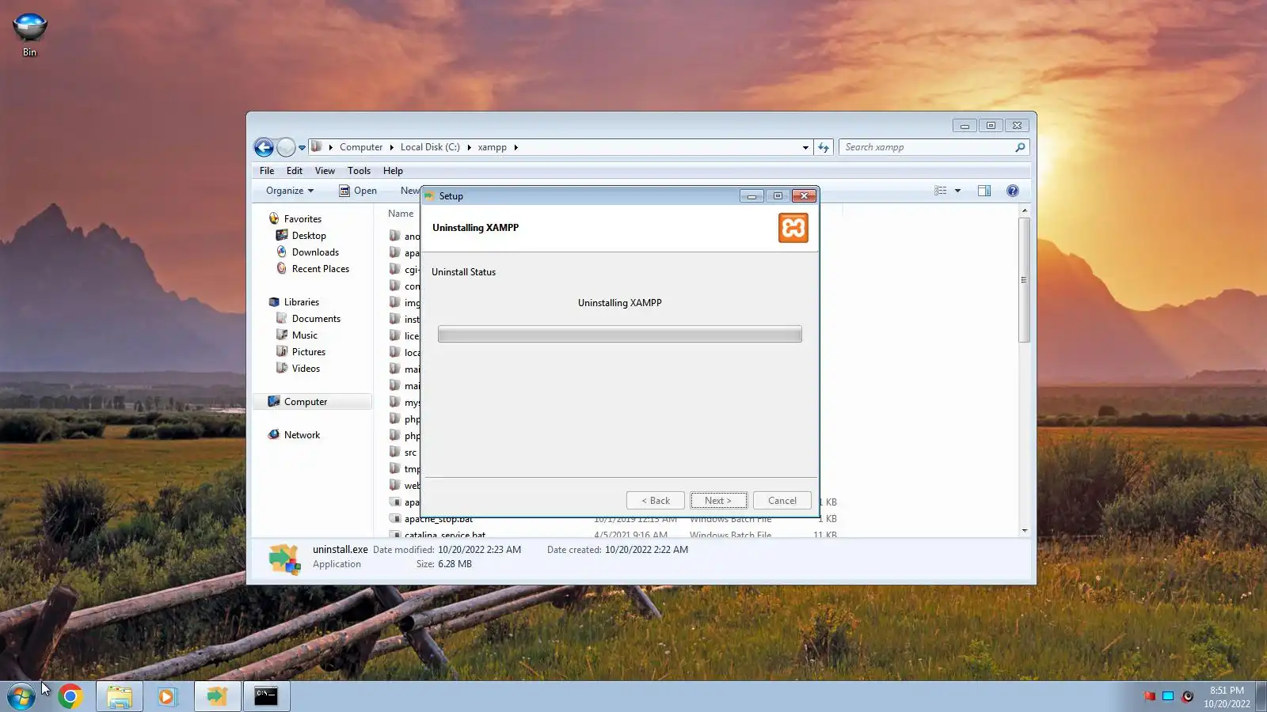The image size is (1267, 712).
Task: Open Windows Media Player from the taskbar
Action: [x=167, y=696]
